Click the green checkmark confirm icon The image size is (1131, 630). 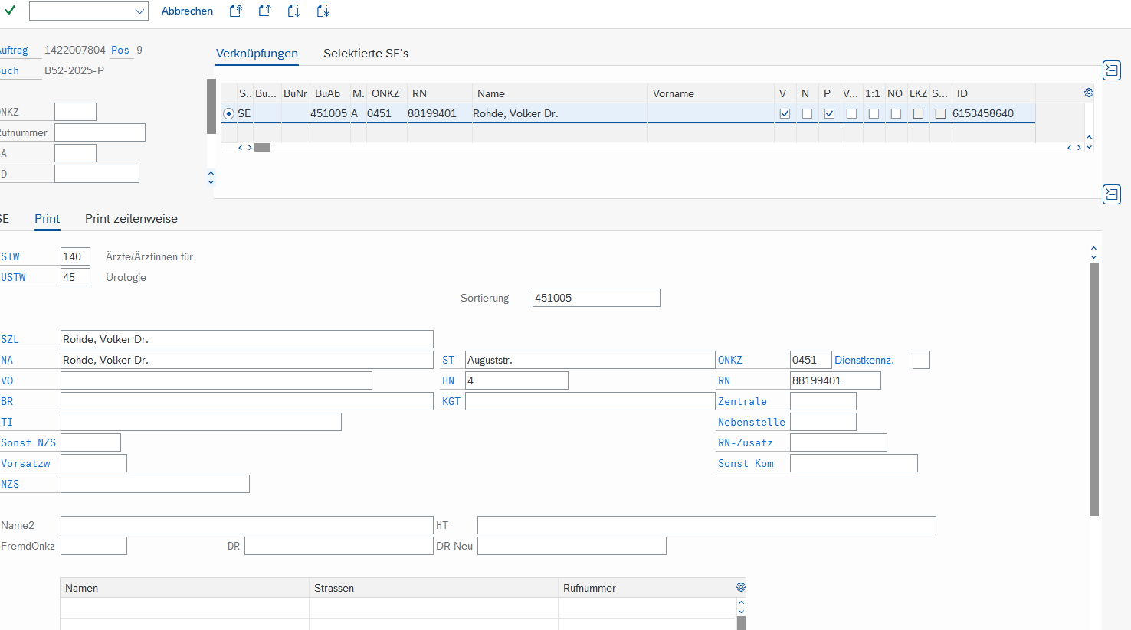pos(10,11)
